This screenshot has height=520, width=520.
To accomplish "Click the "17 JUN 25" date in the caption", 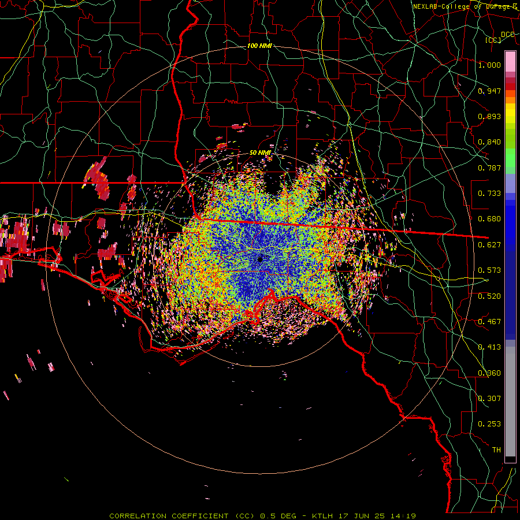I will 361,516.
